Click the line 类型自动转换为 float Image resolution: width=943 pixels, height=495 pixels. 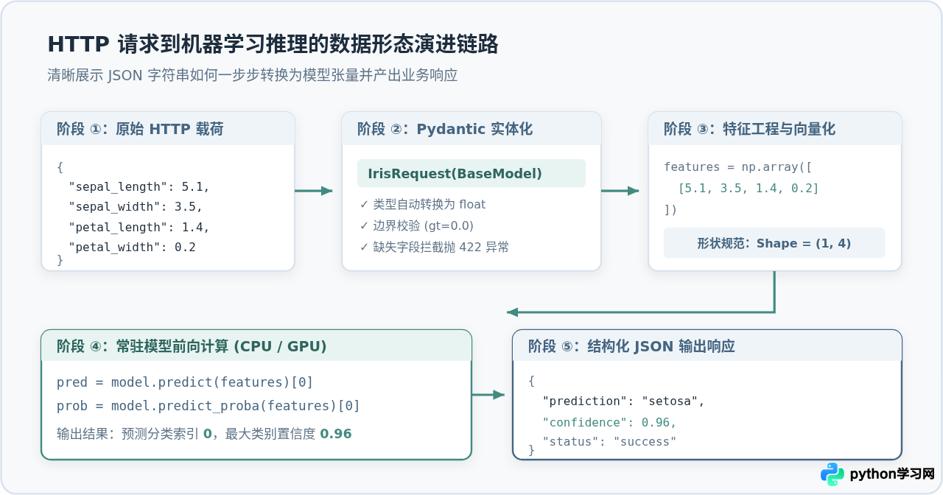[422, 204]
